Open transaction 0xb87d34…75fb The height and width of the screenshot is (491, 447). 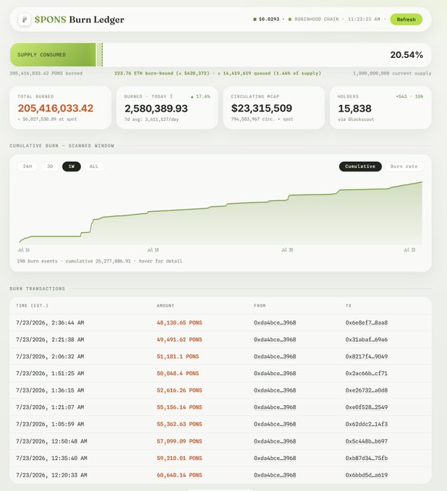pos(367,458)
